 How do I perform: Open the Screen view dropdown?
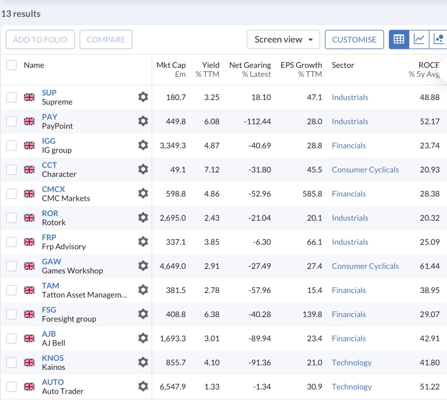[283, 39]
